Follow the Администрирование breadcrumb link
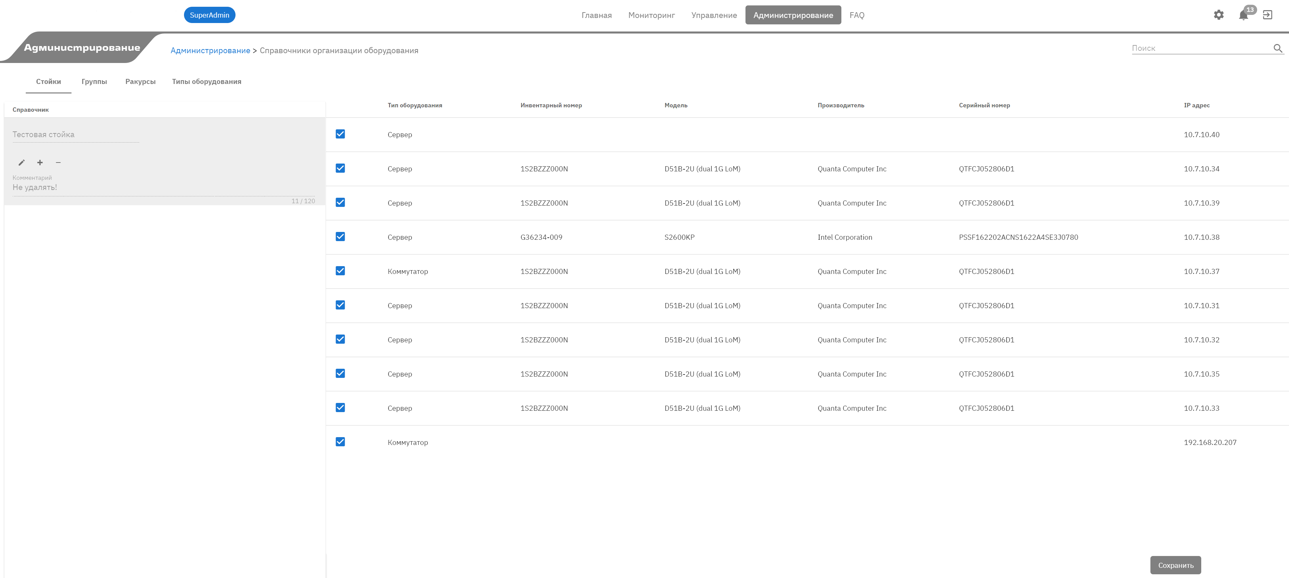 [x=210, y=50]
